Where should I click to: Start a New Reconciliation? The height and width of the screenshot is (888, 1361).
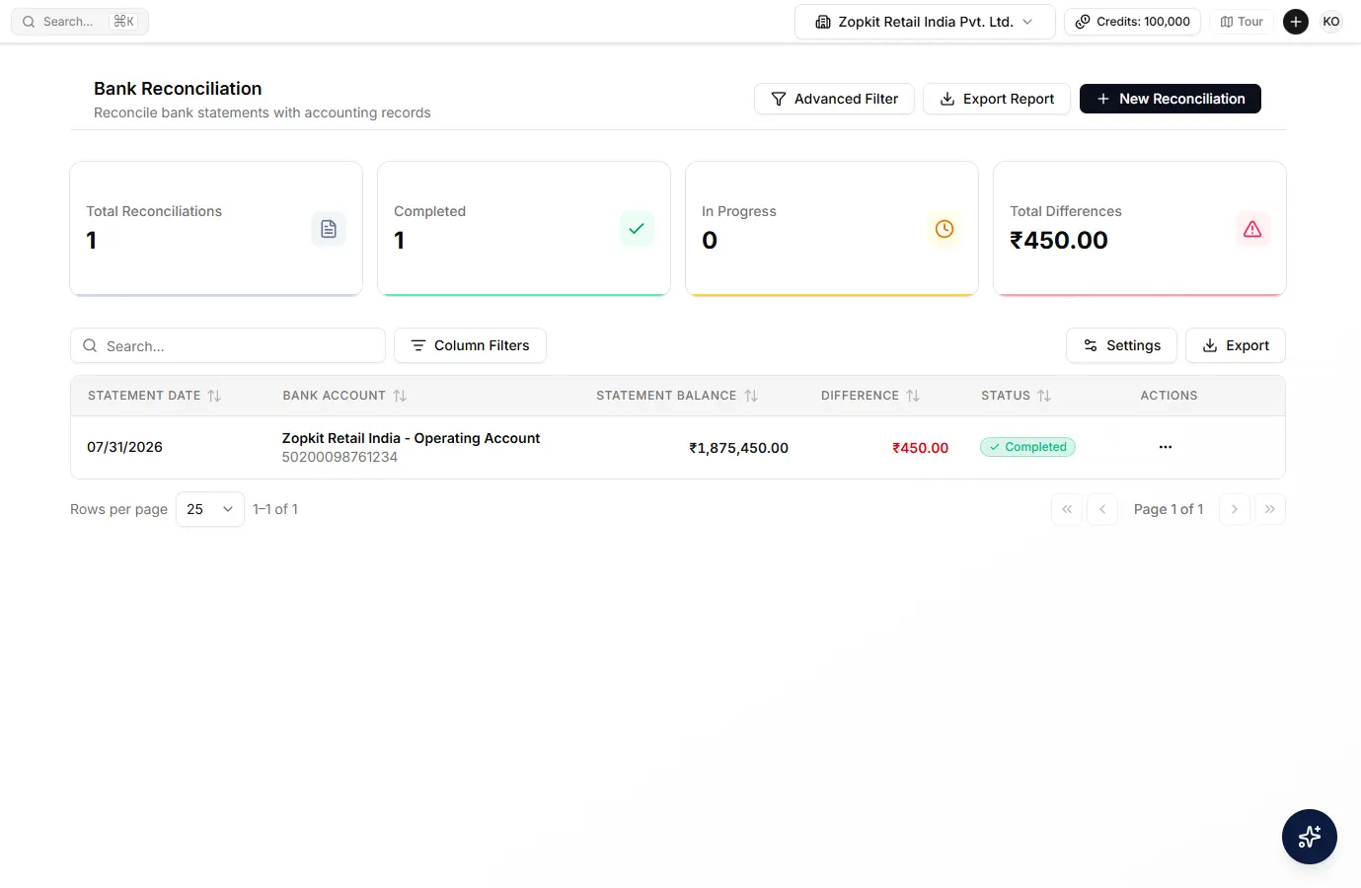click(1171, 99)
